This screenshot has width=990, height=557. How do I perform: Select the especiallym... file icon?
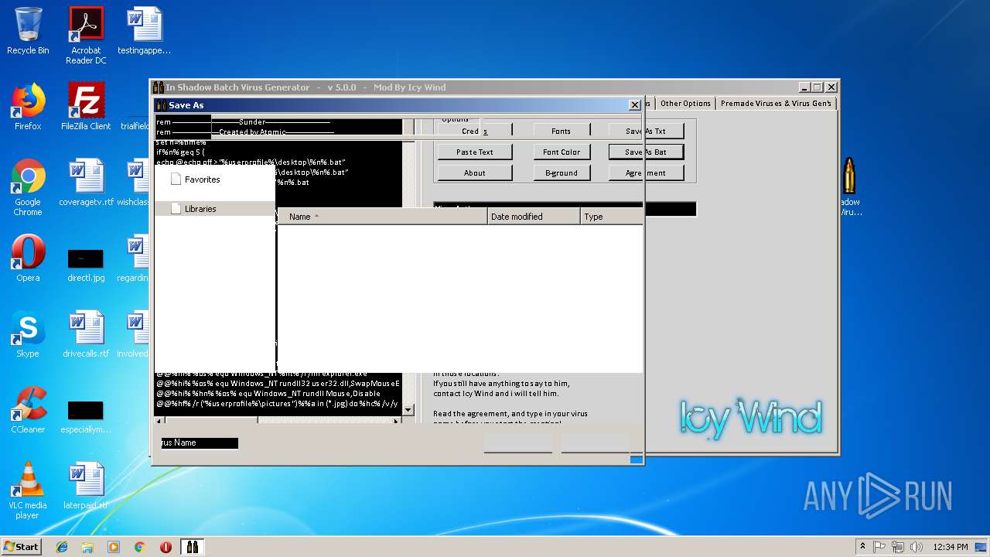[x=86, y=416]
